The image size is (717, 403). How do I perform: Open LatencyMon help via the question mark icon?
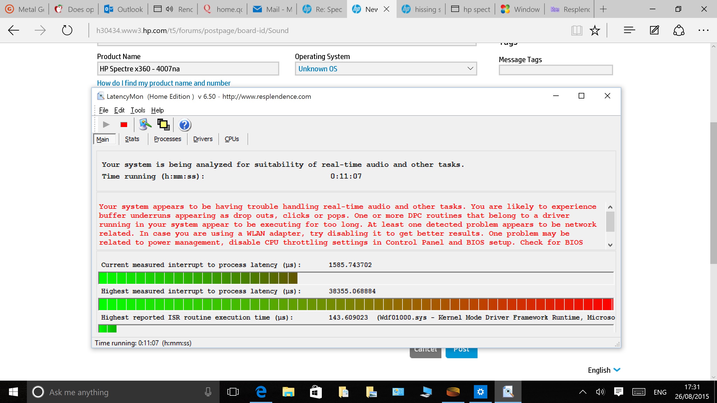184,125
